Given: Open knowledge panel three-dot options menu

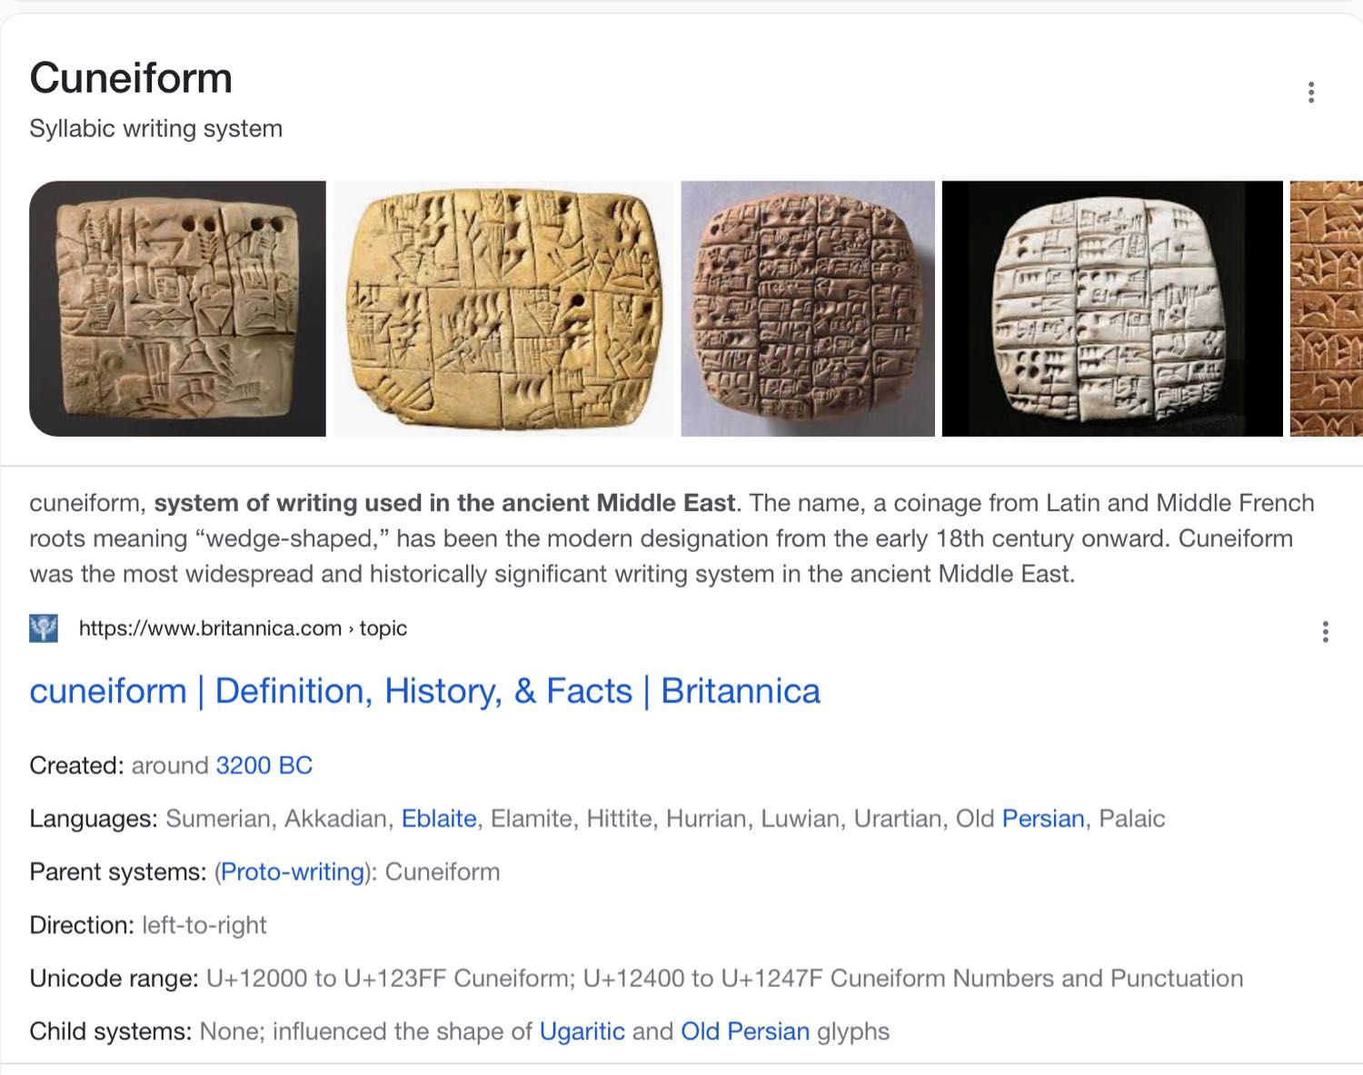Looking at the screenshot, I should click(x=1310, y=93).
